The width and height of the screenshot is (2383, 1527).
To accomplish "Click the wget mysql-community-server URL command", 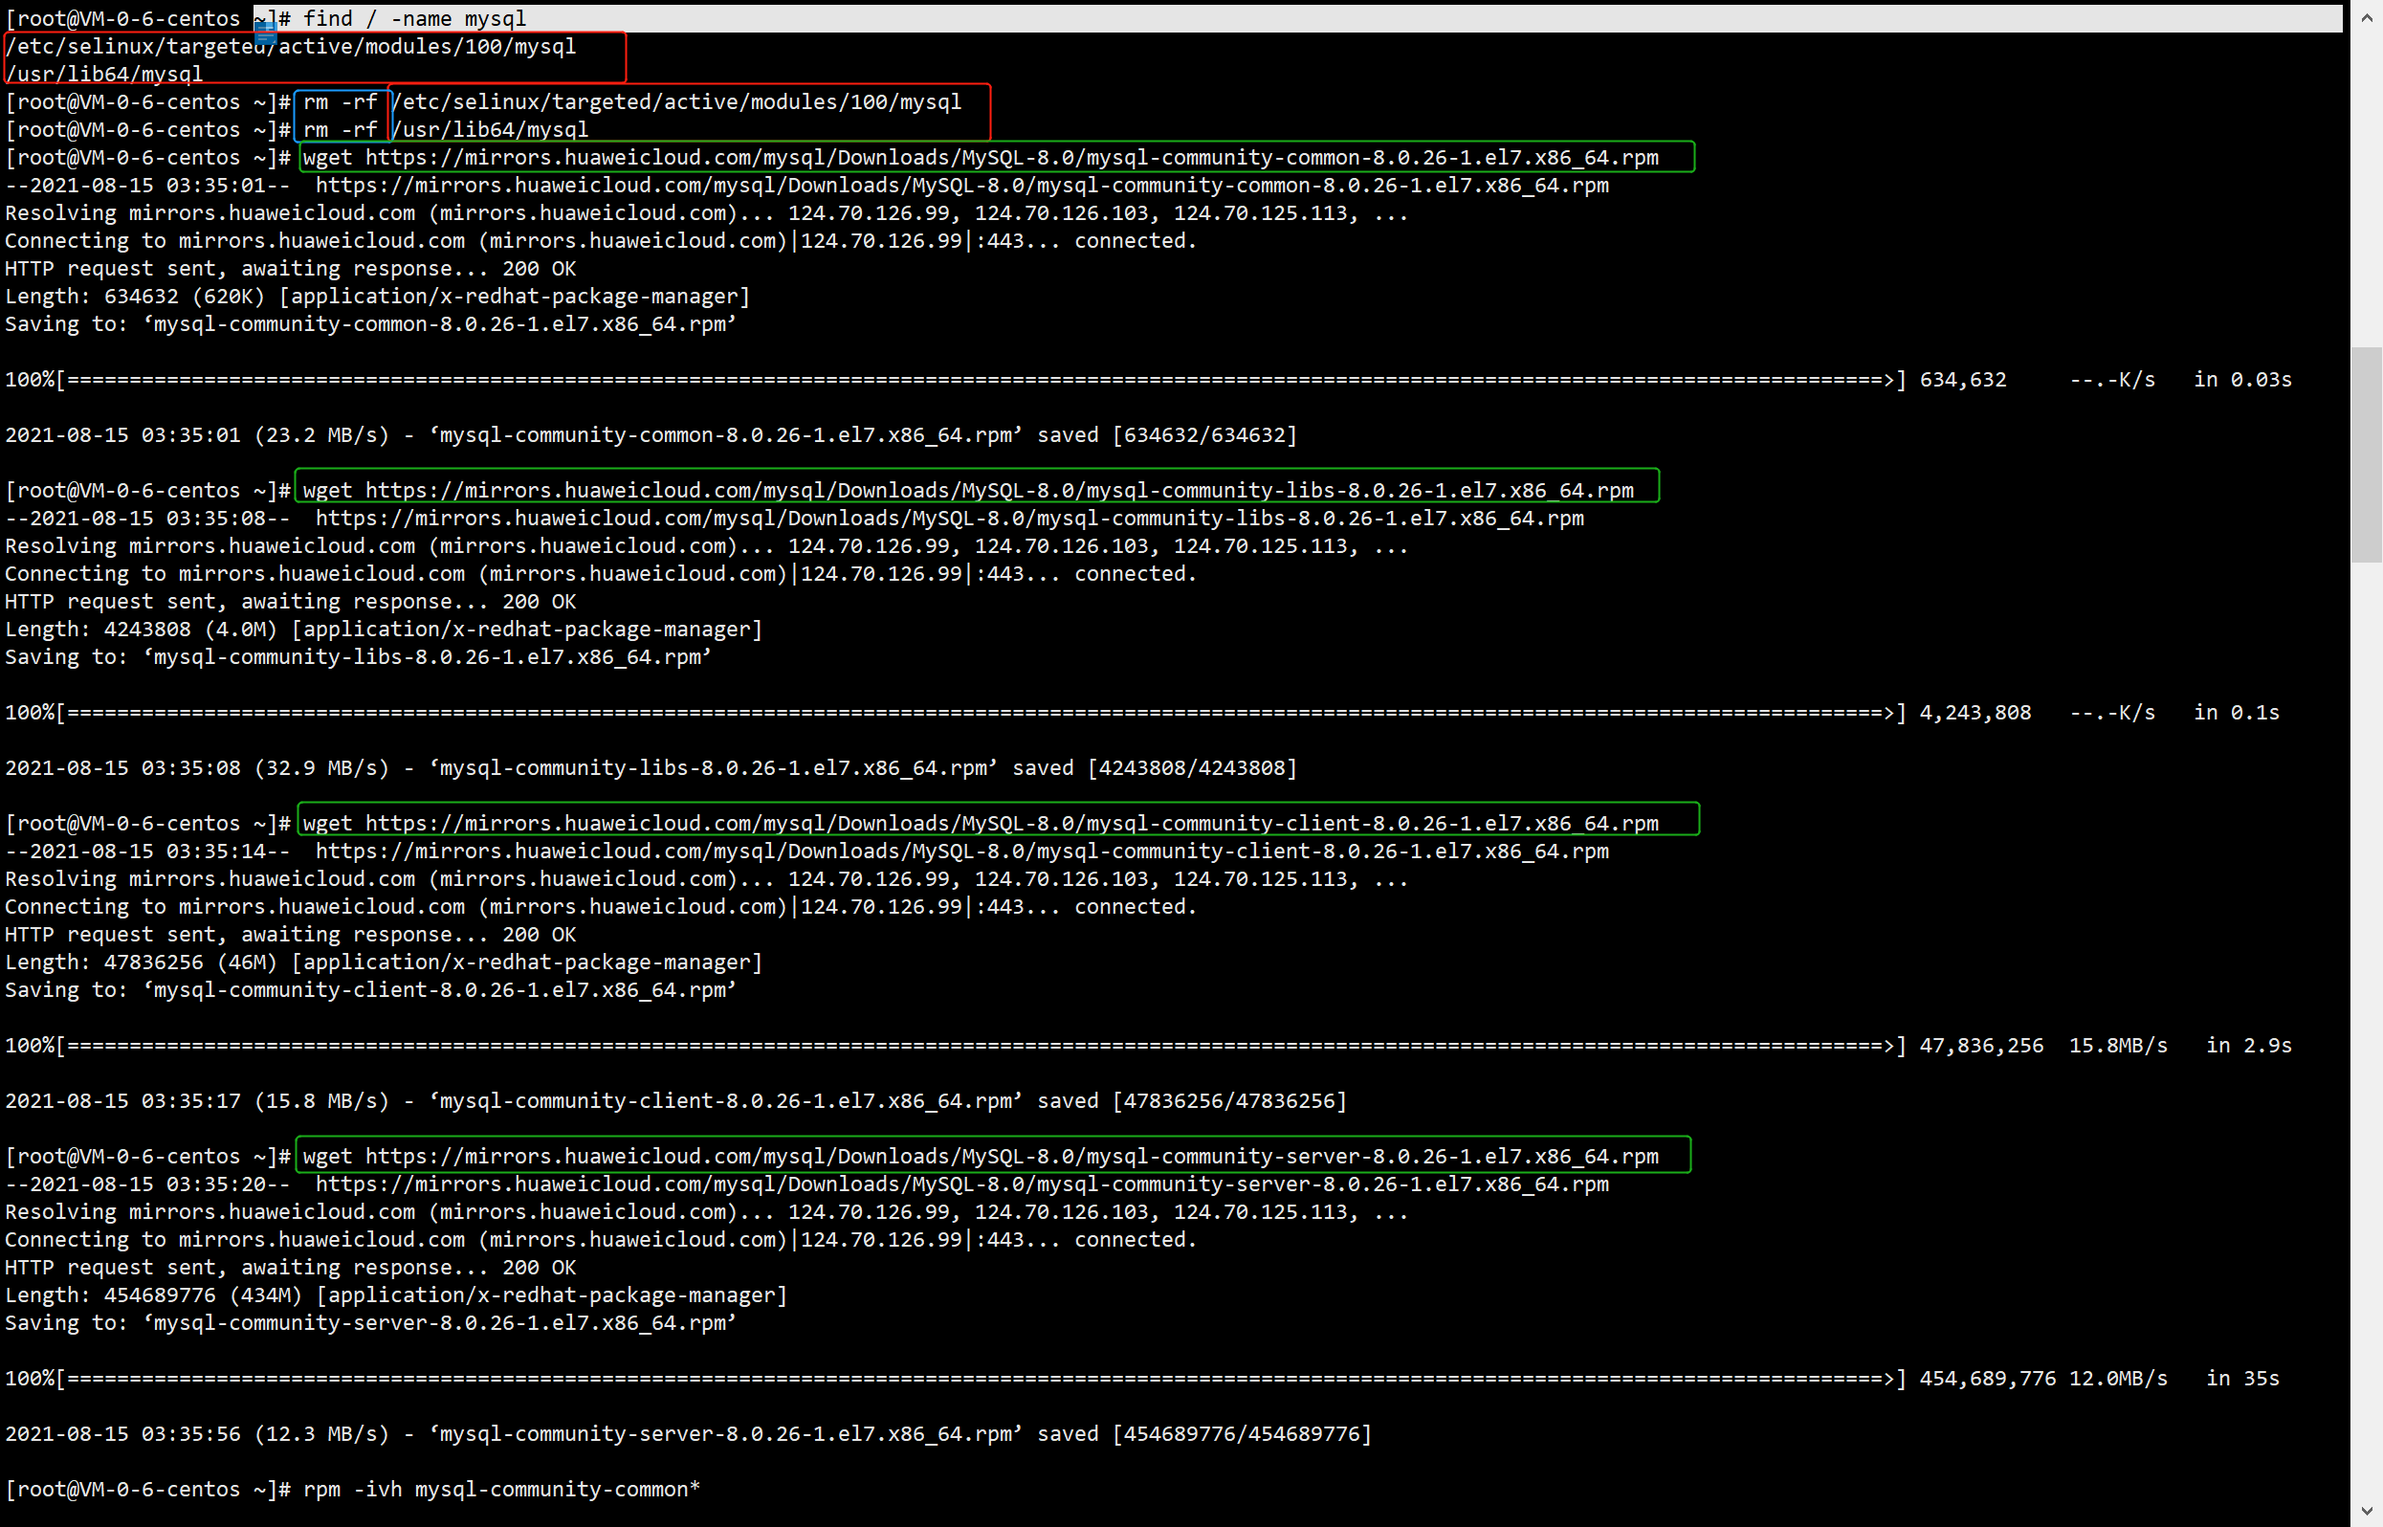I will click(x=980, y=1157).
